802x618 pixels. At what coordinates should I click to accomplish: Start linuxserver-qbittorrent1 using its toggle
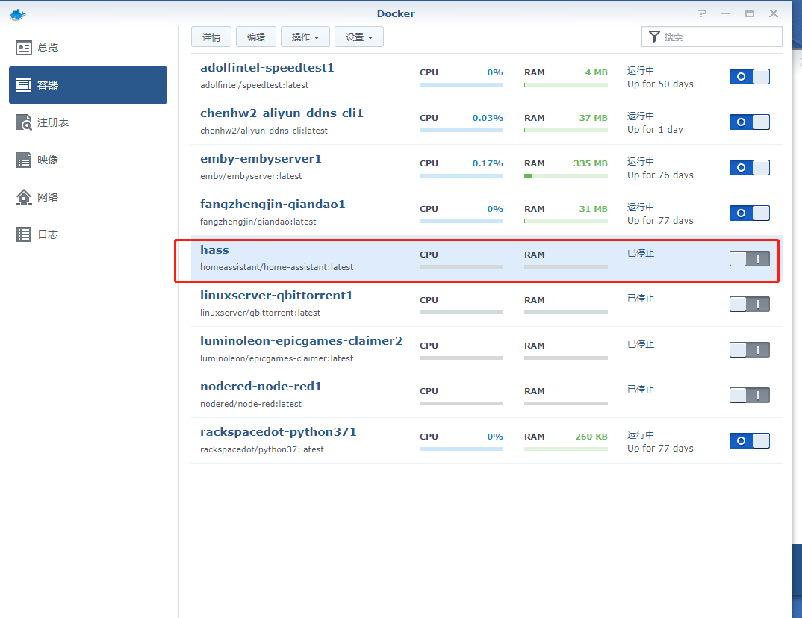click(x=749, y=304)
